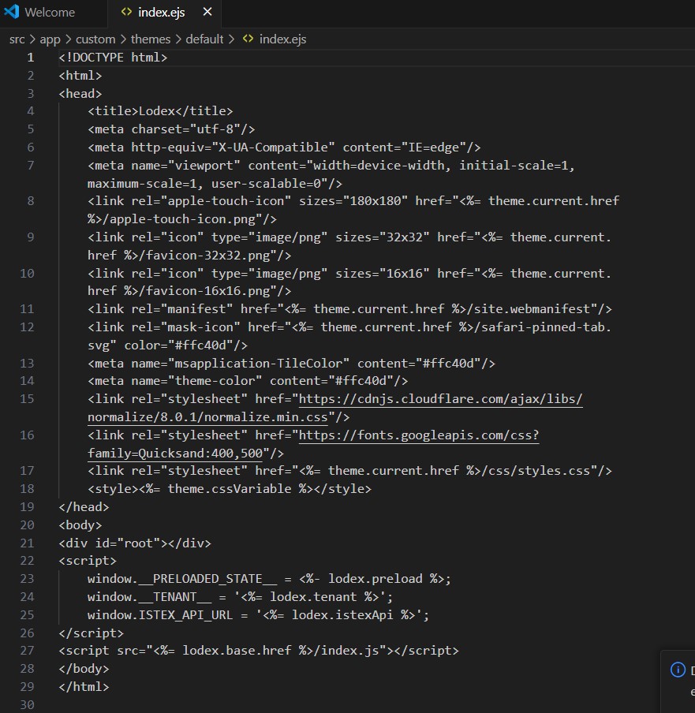Screen dimensions: 695x713
Task: Click 'window.__PRELOADED_STATE__' line
Action: point(269,579)
